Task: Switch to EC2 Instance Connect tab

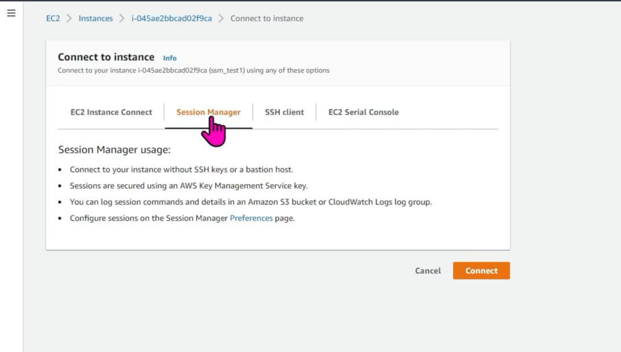Action: click(111, 112)
